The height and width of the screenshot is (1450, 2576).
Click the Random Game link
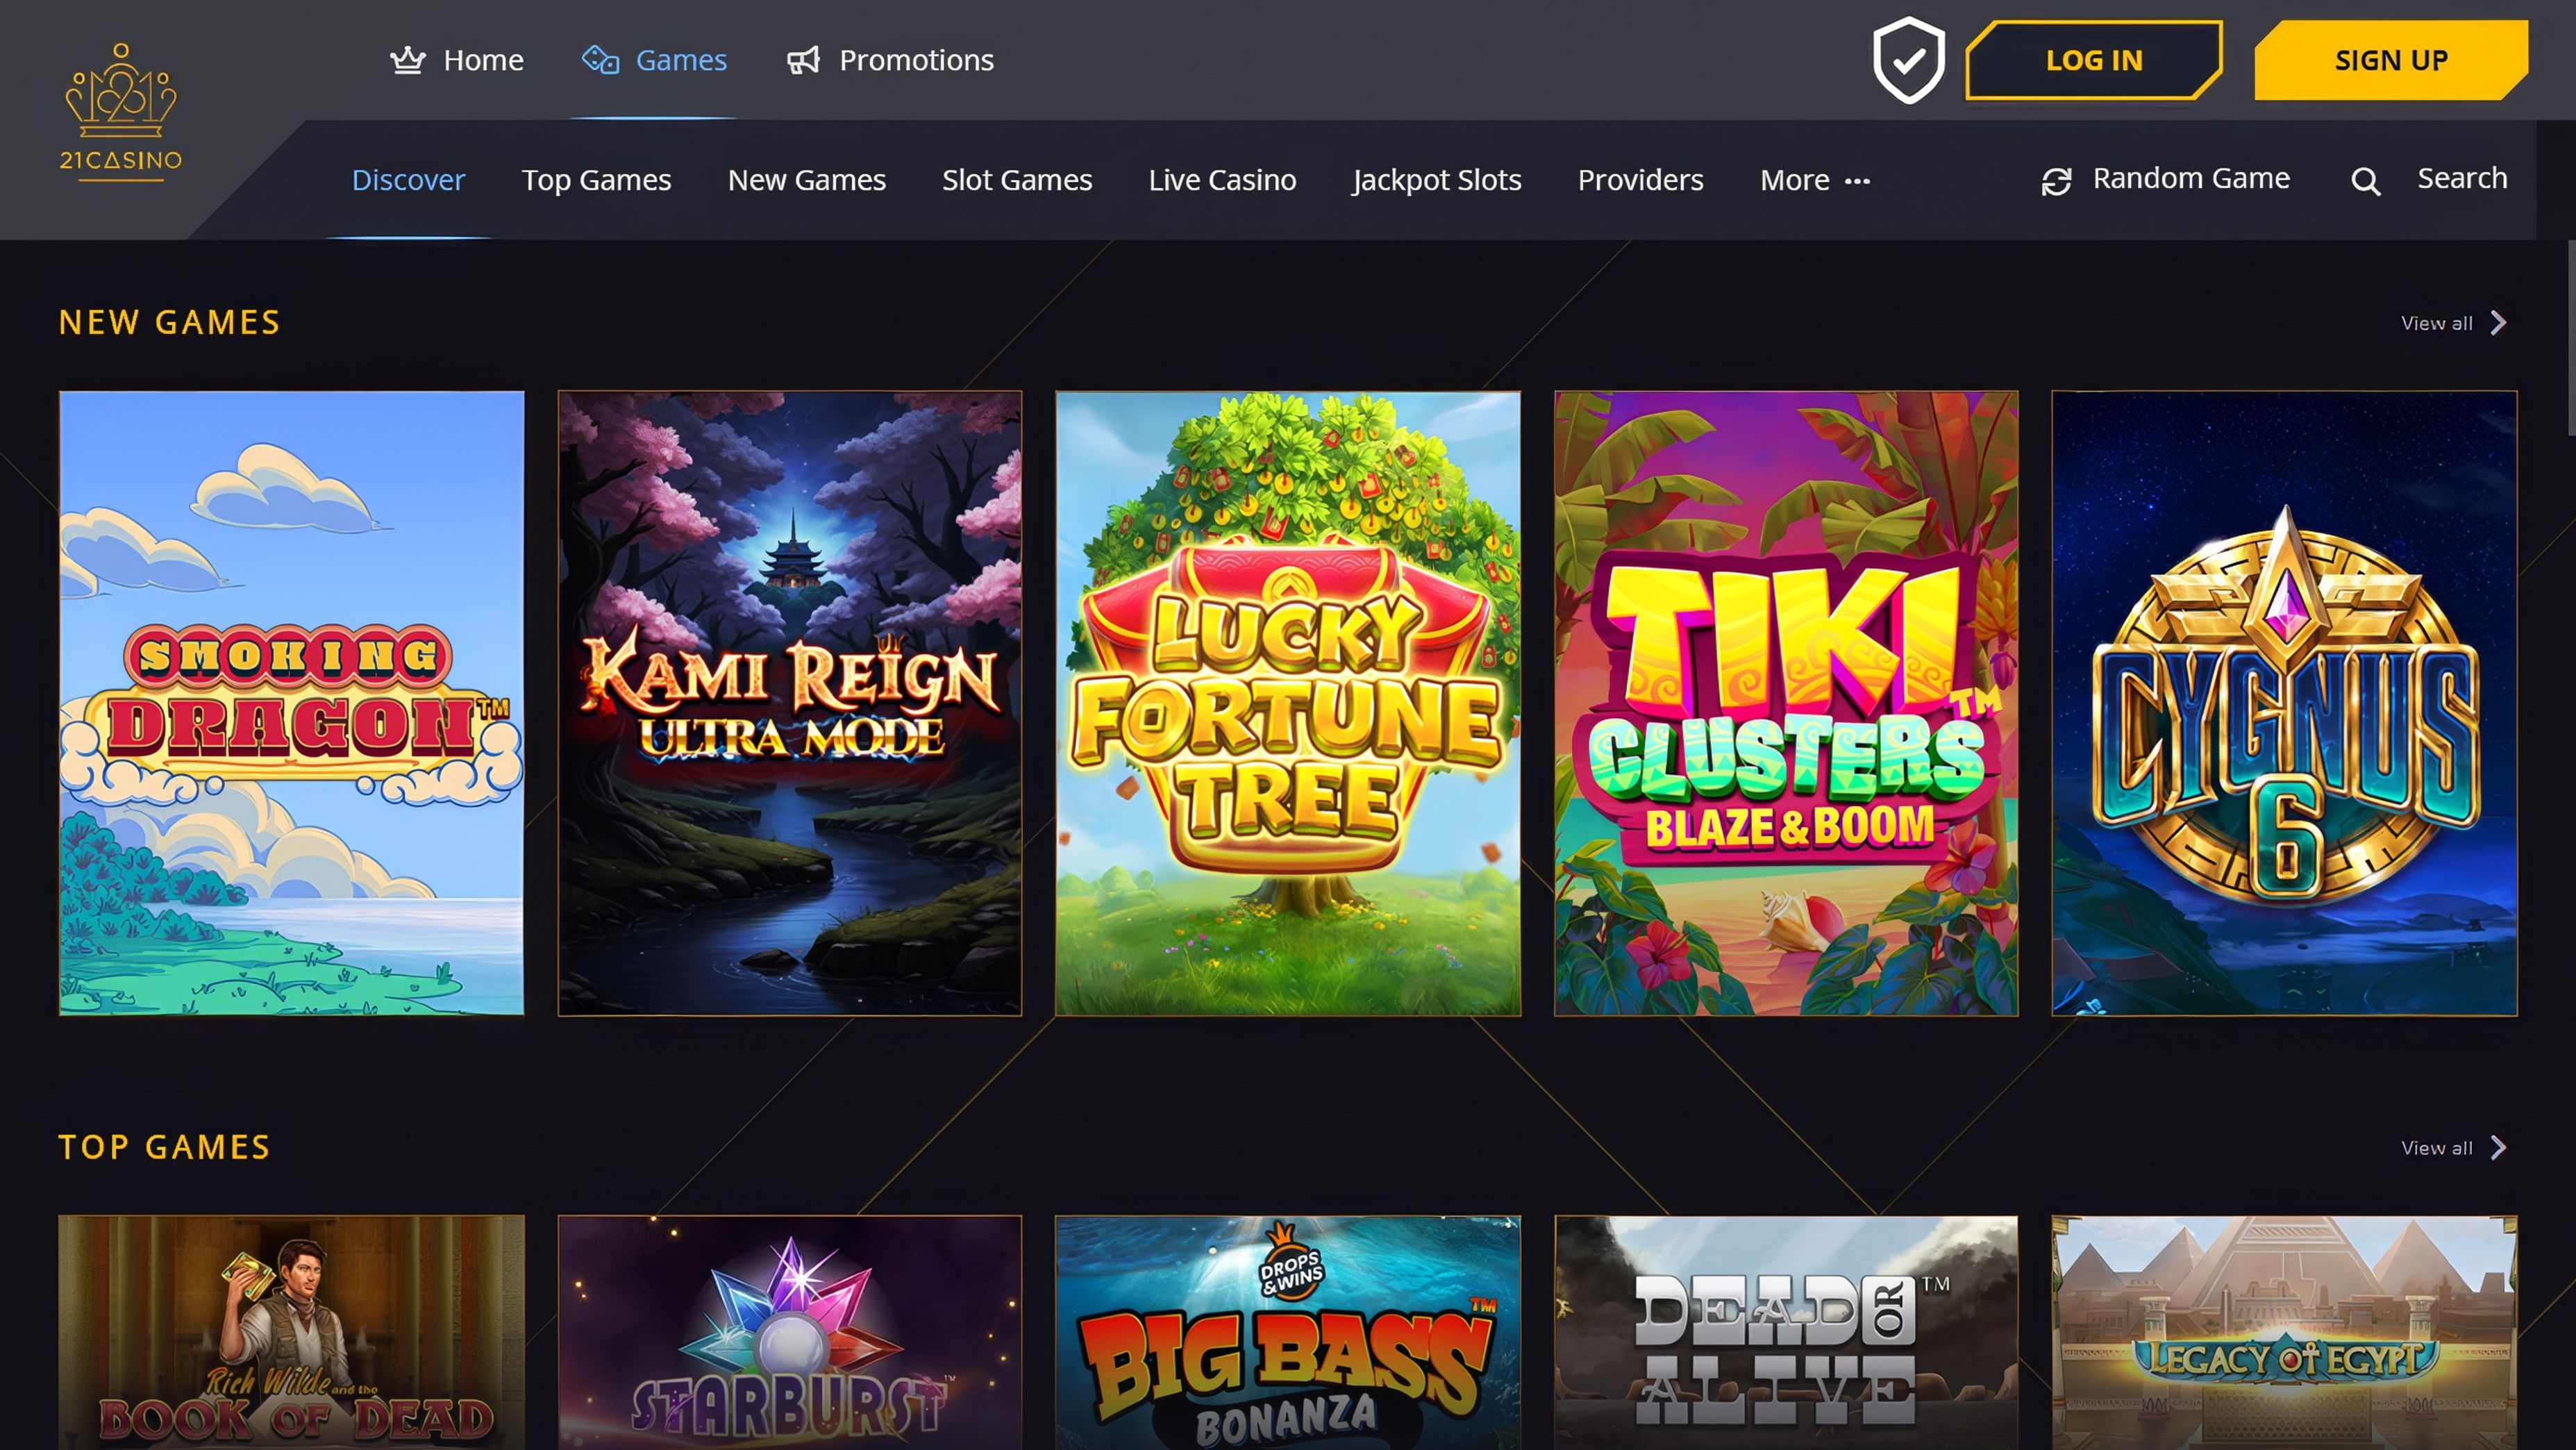(2165, 179)
